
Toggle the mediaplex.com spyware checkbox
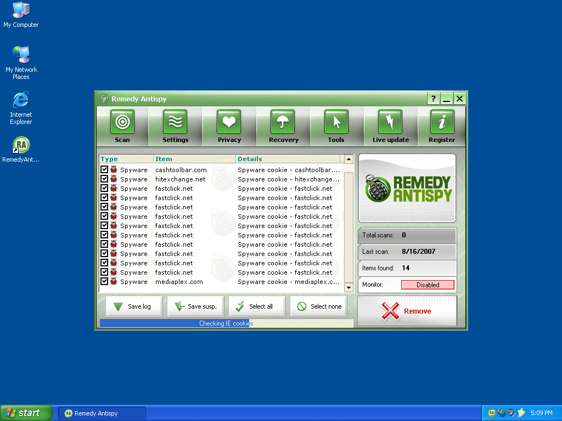104,282
